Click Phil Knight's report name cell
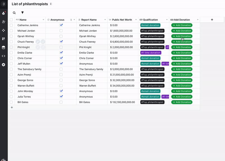This screenshot has height=161, width=225. click(x=92, y=47)
